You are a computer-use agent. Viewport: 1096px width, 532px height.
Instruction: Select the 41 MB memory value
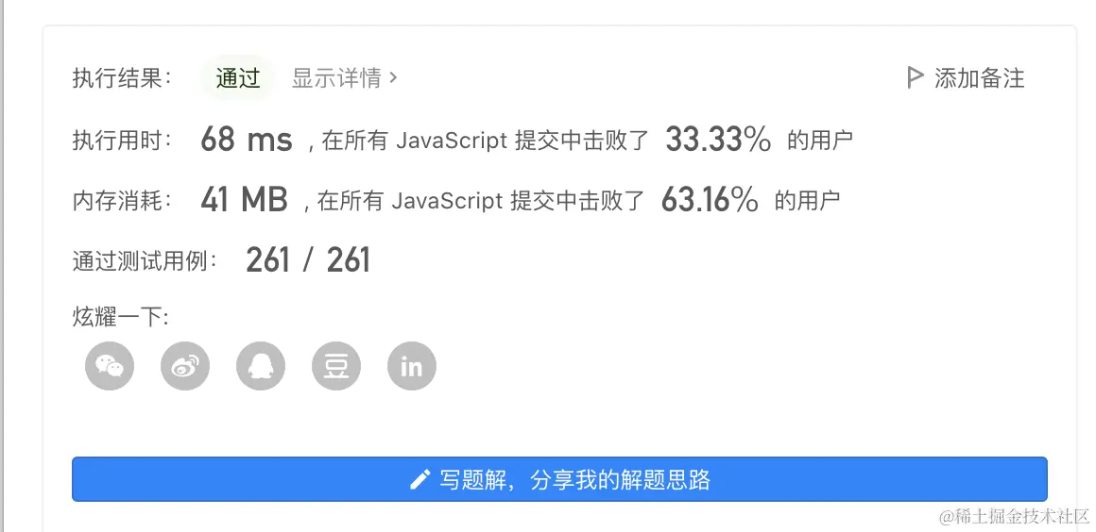click(244, 200)
